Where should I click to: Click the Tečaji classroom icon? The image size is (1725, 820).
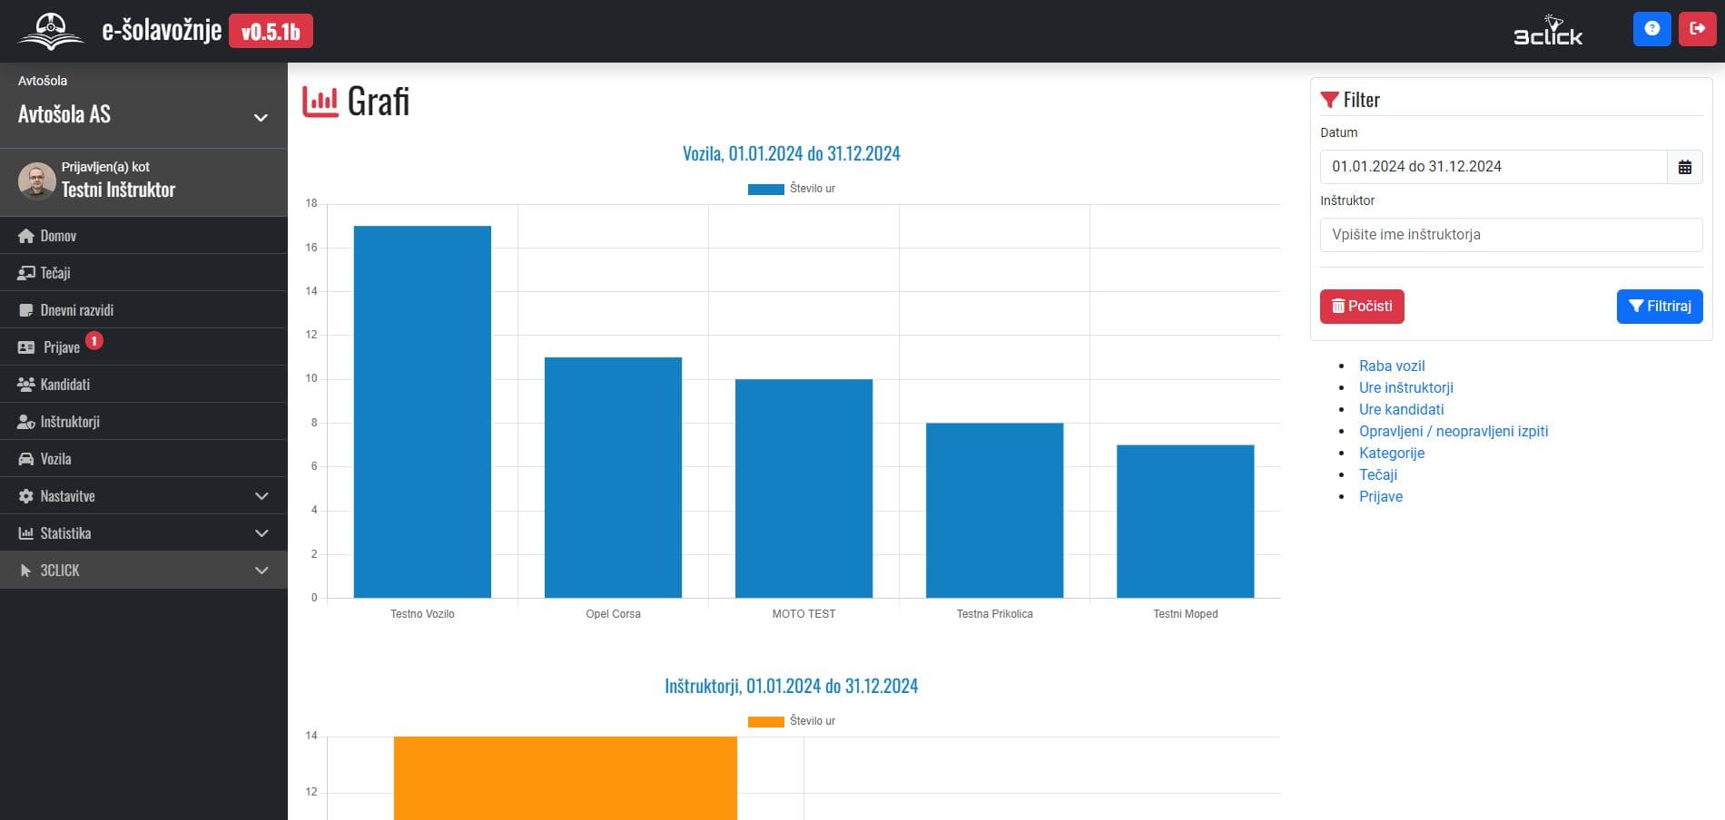(26, 273)
